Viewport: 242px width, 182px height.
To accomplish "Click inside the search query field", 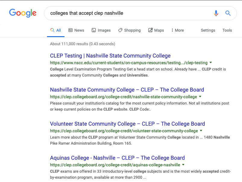I will pos(130,13).
